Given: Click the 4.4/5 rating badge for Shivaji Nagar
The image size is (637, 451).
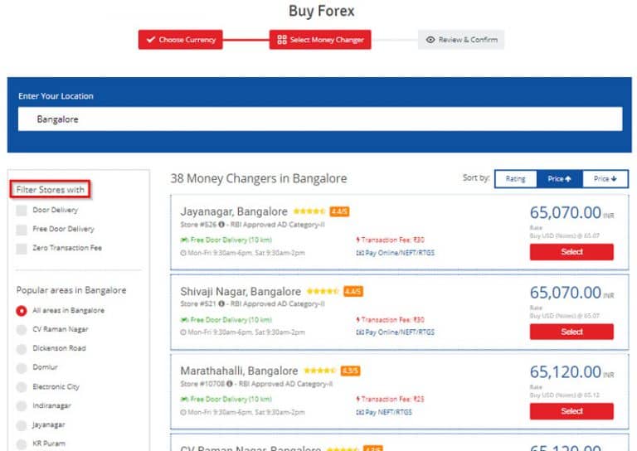Looking at the screenshot, I should coord(353,292).
